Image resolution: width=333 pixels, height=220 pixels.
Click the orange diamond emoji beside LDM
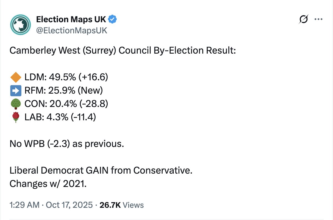16,77
